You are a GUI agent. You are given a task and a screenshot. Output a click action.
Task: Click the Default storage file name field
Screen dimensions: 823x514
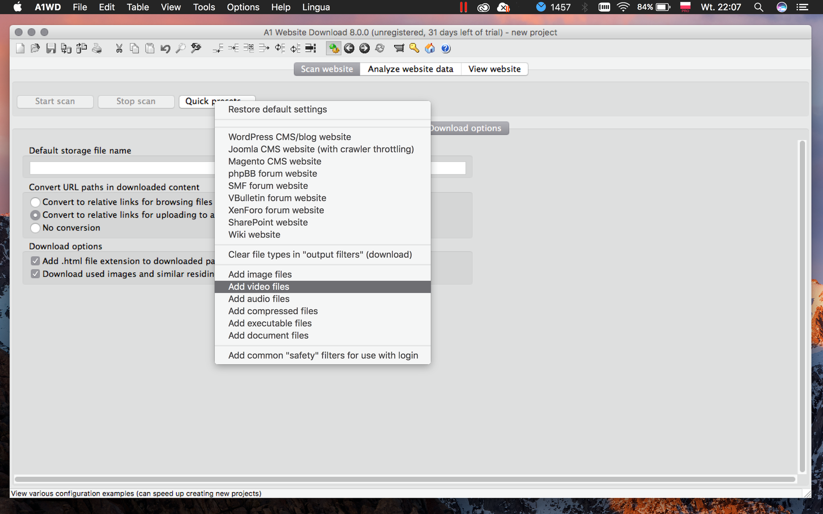(x=247, y=168)
